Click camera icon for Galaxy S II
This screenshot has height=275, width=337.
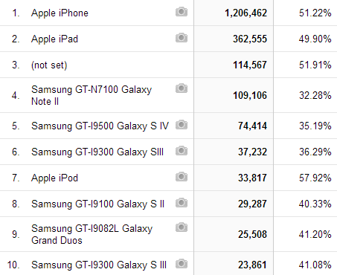[182, 203]
